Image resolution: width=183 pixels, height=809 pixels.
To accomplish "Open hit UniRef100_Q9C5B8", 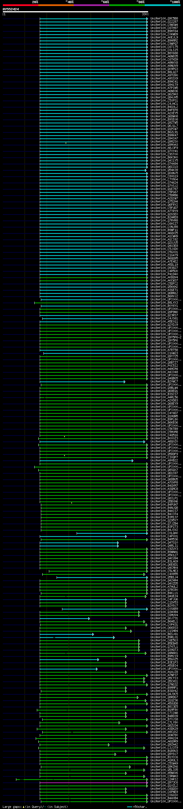I will click(164, 19).
